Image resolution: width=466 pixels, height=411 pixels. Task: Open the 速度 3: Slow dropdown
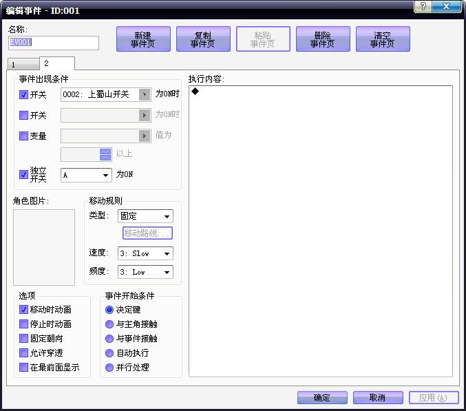(x=145, y=253)
